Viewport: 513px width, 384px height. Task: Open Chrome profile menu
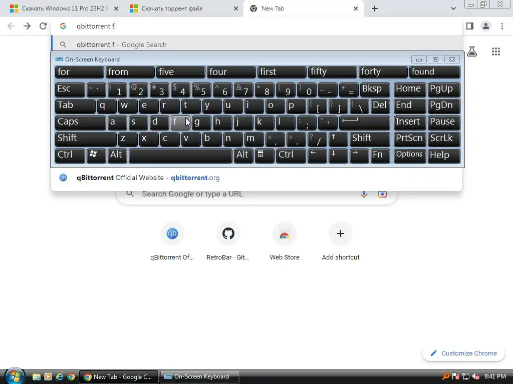(486, 26)
